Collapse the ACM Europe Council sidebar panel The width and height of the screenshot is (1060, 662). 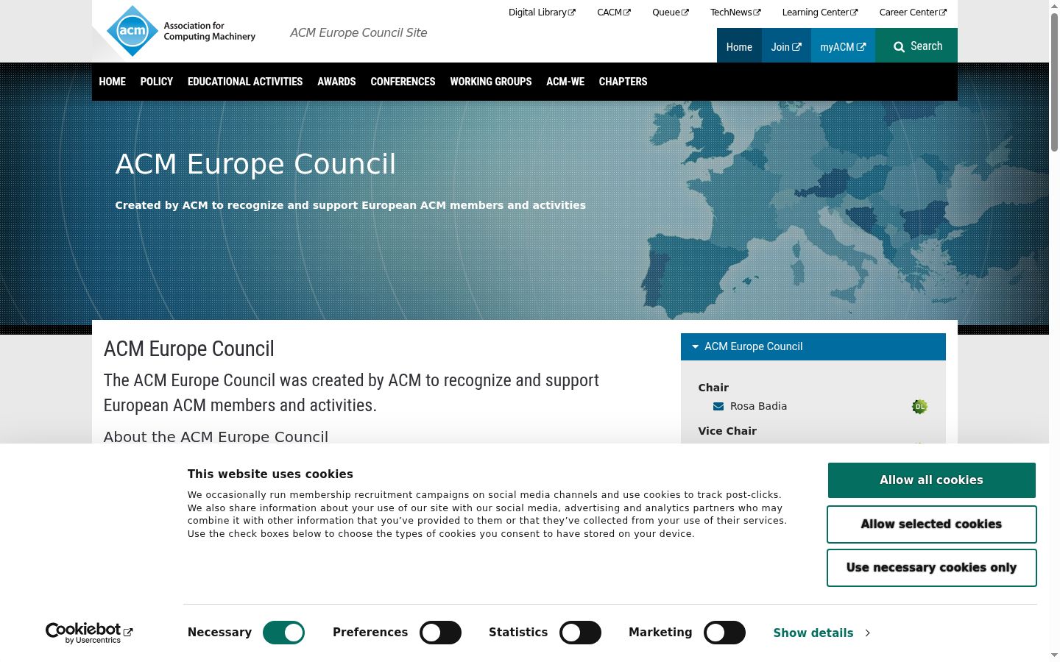813,346
